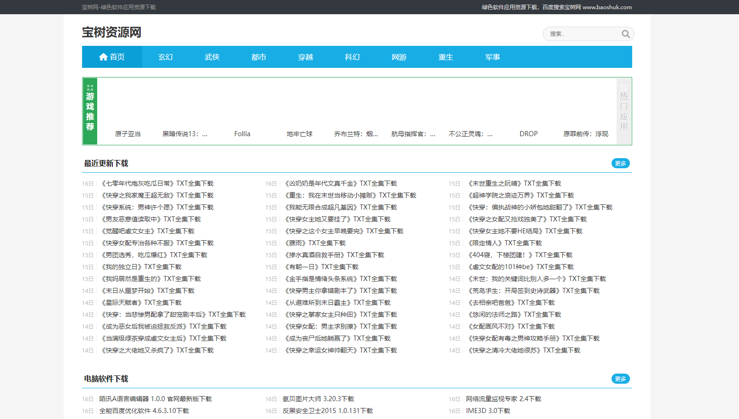Open the 网游 navigation tab
Viewport: 739px width, 419px height.
(x=399, y=57)
